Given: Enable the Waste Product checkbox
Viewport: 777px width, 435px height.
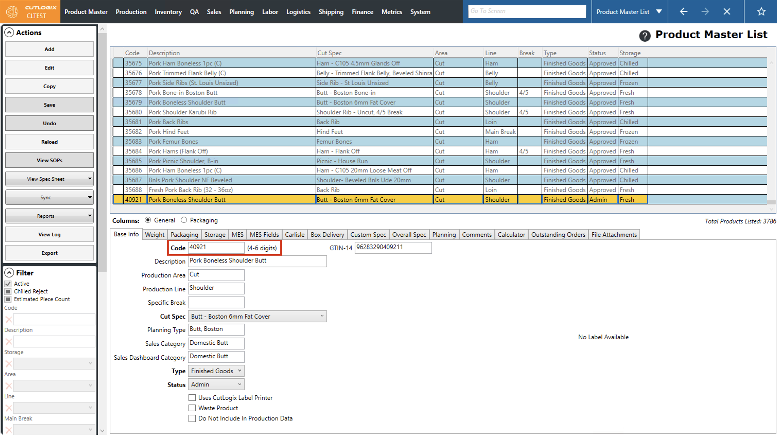Looking at the screenshot, I should (192, 408).
